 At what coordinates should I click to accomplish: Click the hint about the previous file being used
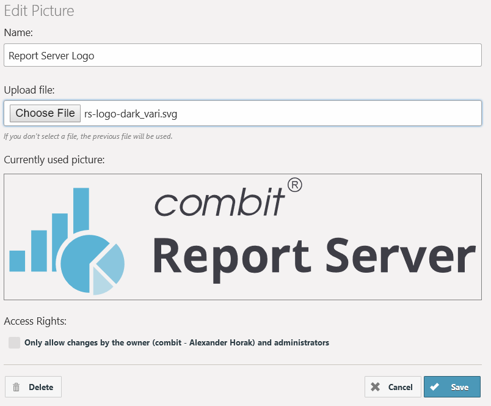pos(88,136)
